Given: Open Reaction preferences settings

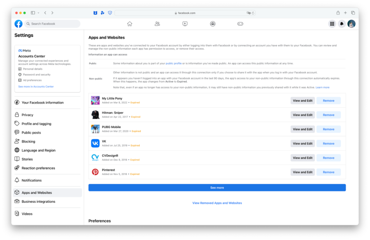Looking at the screenshot, I should coord(47,168).
